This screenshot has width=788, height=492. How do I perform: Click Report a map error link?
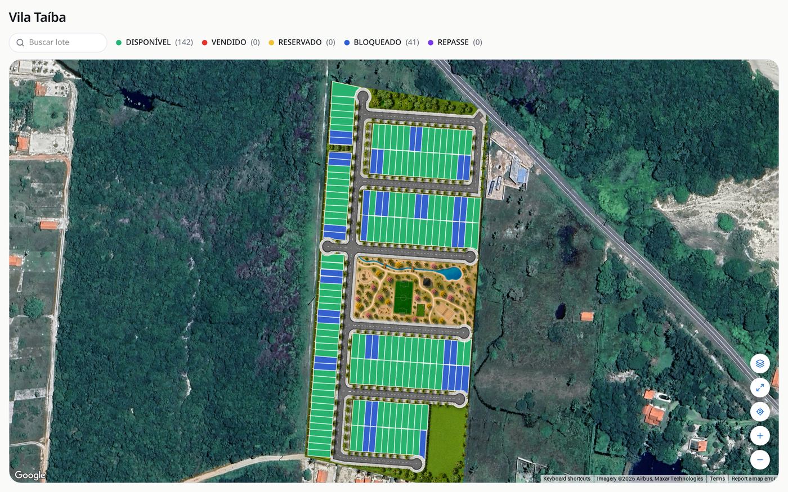[x=753, y=479]
